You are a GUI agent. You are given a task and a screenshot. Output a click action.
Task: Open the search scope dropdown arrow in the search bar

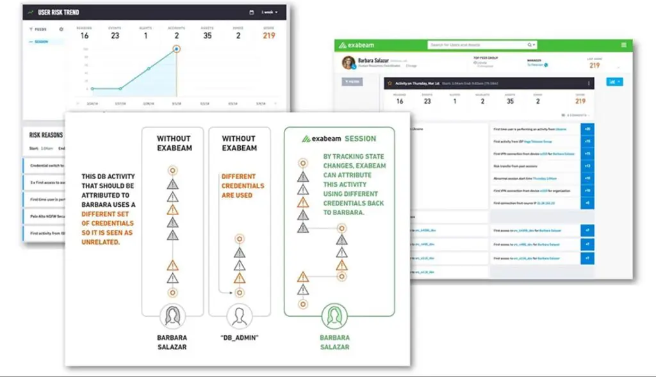point(534,45)
